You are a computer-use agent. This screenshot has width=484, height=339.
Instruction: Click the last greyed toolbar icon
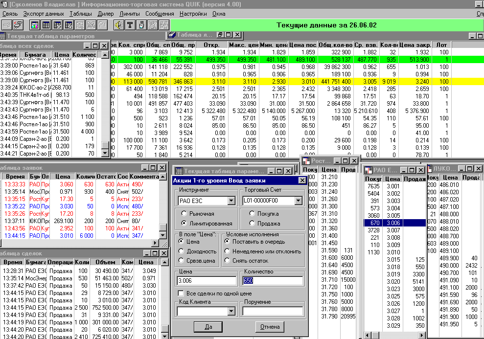pyautogui.click(x=164, y=24)
